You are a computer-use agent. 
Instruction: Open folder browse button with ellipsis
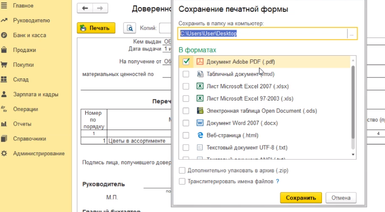pos(352,34)
